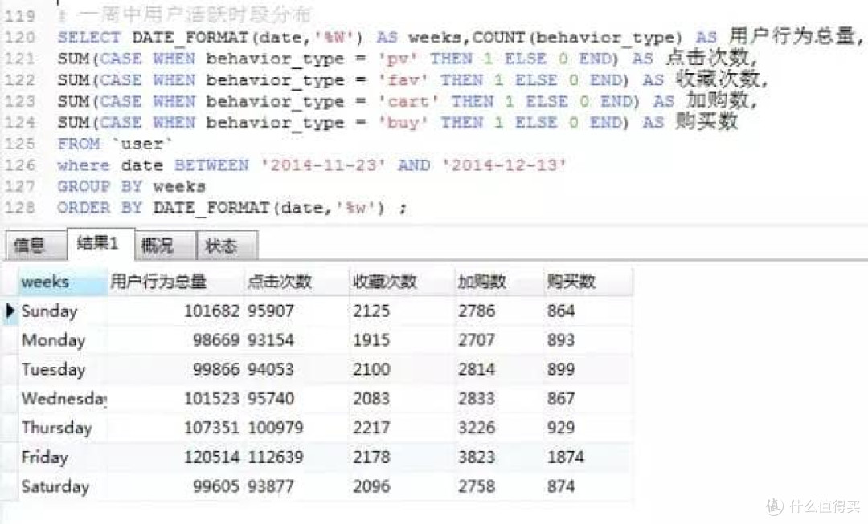Click ORDER BY on line 128

(x=100, y=208)
